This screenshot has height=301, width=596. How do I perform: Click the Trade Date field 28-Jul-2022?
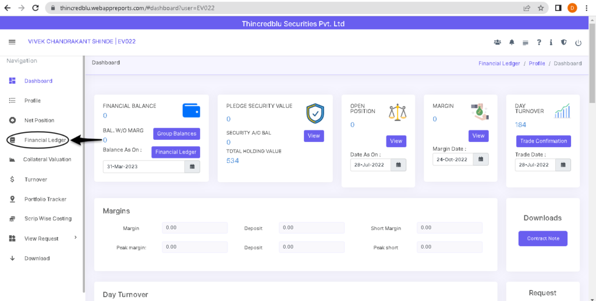(535, 165)
